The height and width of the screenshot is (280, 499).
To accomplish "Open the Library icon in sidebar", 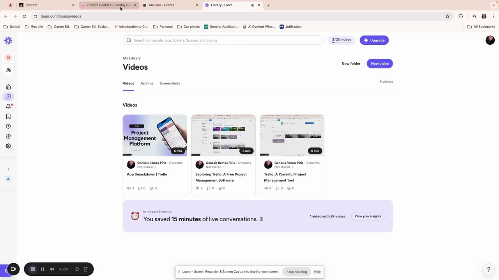I will (8, 96).
